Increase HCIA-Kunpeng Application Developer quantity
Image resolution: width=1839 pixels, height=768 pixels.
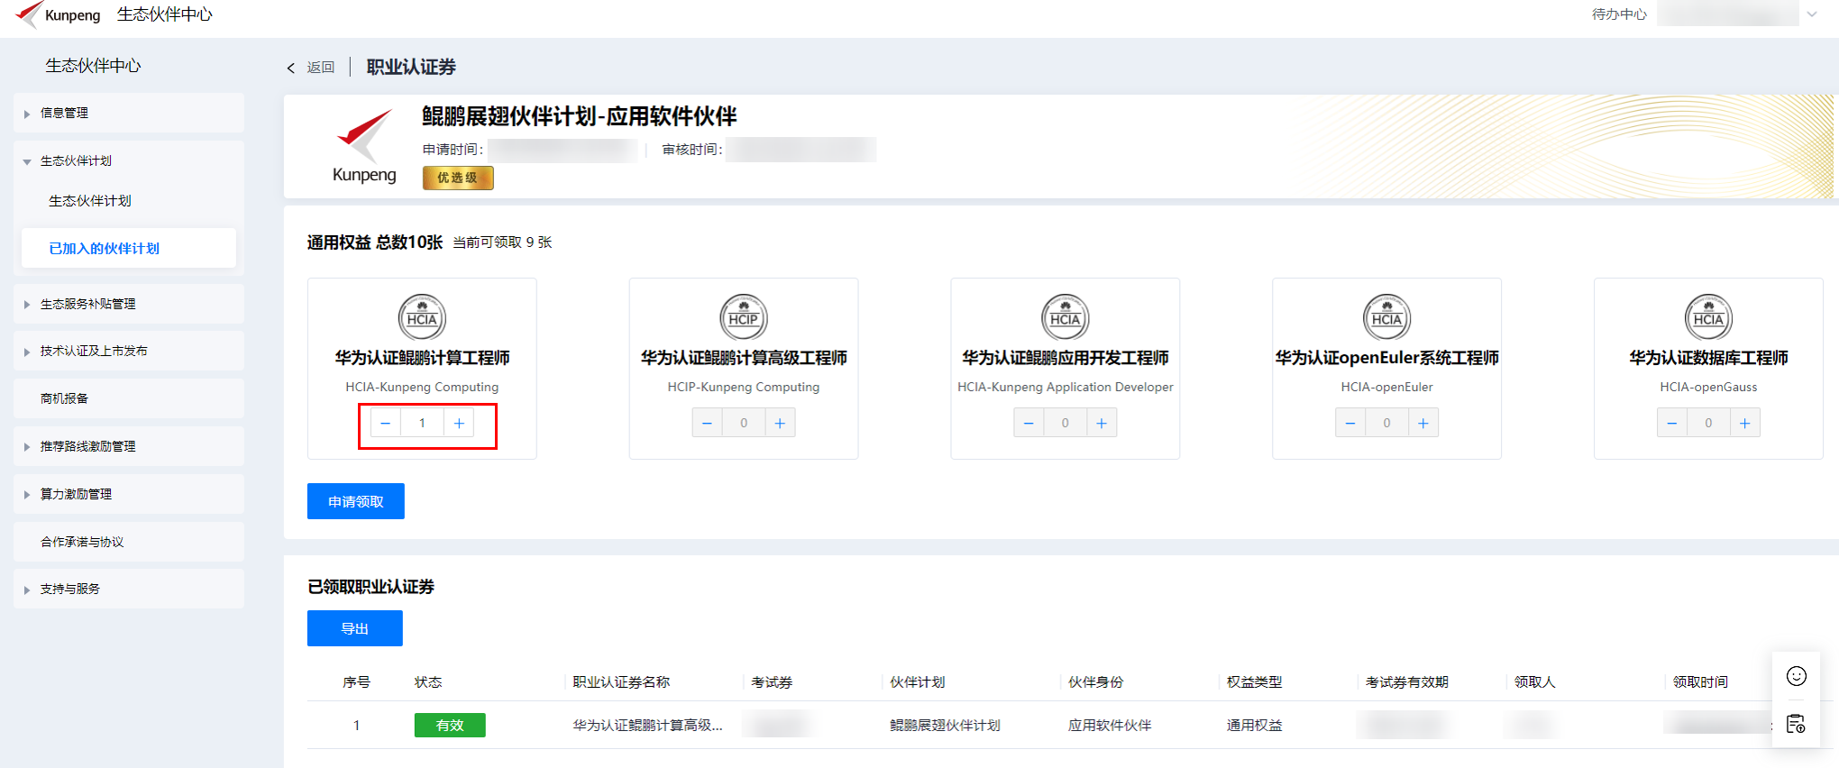pos(1102,423)
